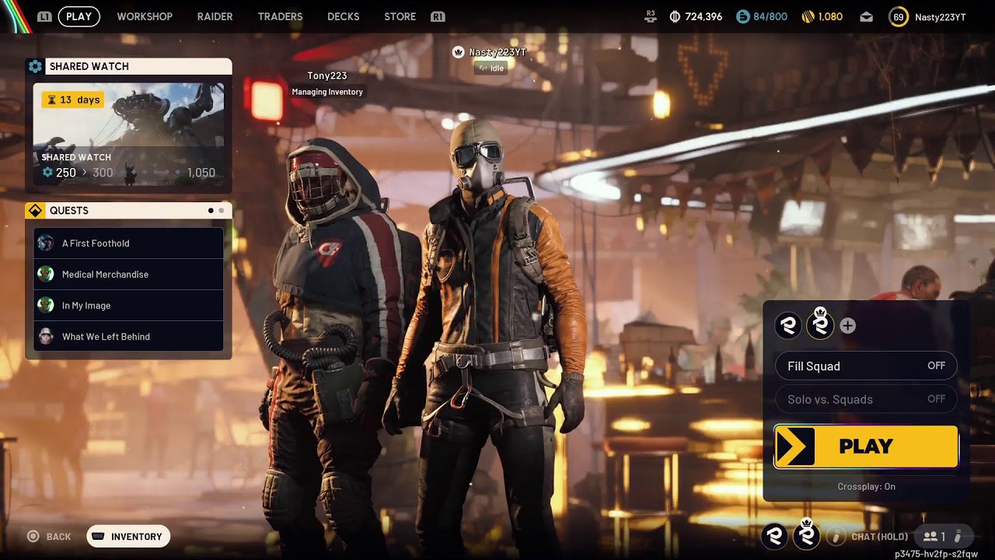Click the L1 bumper navigation icon
995x560 pixels.
(x=44, y=16)
